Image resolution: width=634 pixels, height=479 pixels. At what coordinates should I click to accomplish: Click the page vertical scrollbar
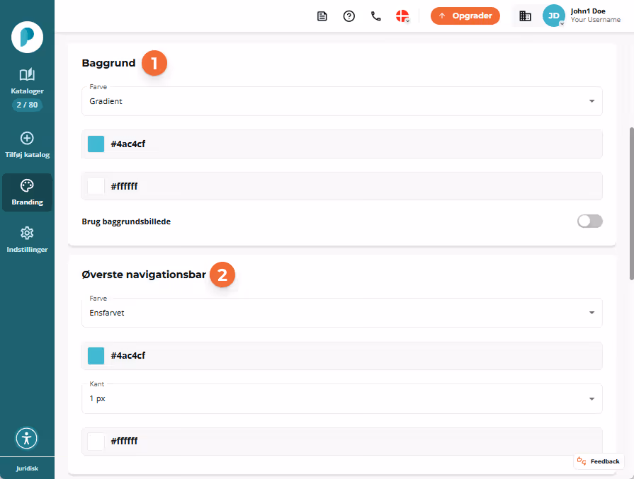(632, 204)
